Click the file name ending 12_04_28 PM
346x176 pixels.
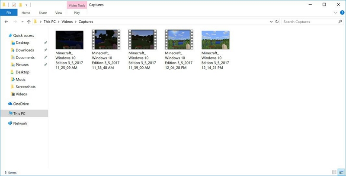(x=179, y=60)
